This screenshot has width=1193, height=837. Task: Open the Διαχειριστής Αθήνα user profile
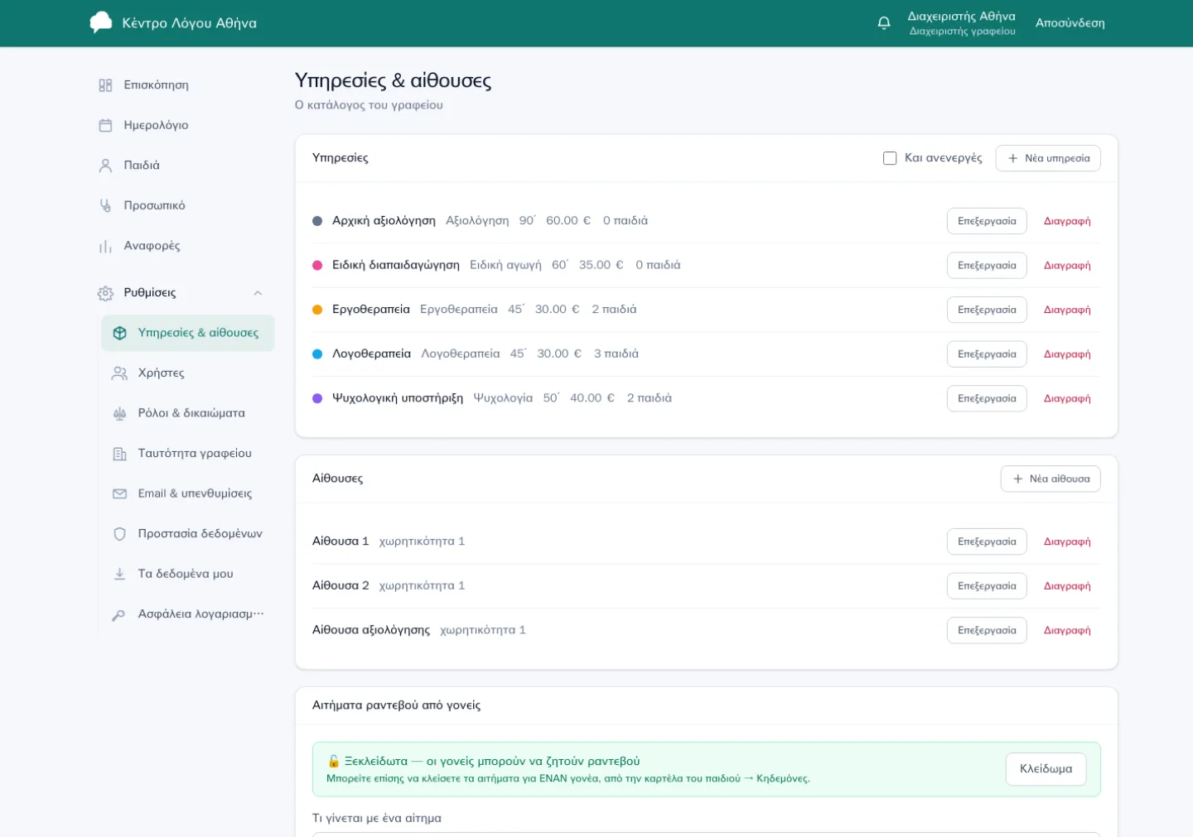pos(962,23)
